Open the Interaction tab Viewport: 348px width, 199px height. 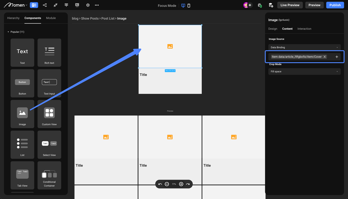[304, 29]
